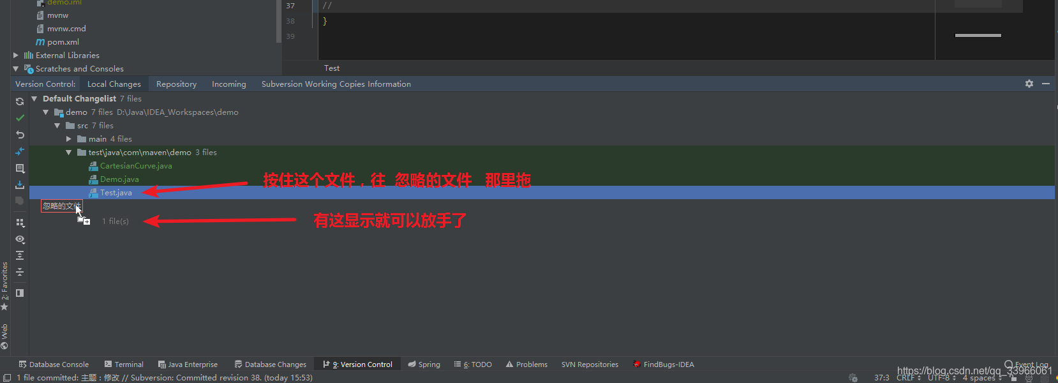The height and width of the screenshot is (383, 1058).
Task: Open the Group By icon in VCS toolbar
Action: (20, 223)
